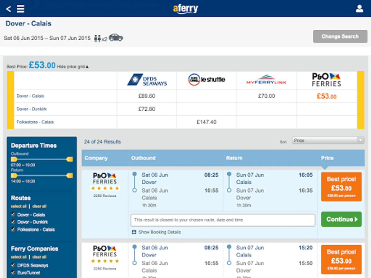371x278 pixels.
Task: Toggle the Dover - Dunkirk route checkbox
Action: (x=13, y=222)
